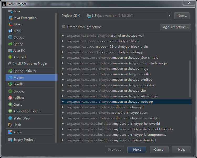Uncheck Create from archetype checkbox

[64, 27]
